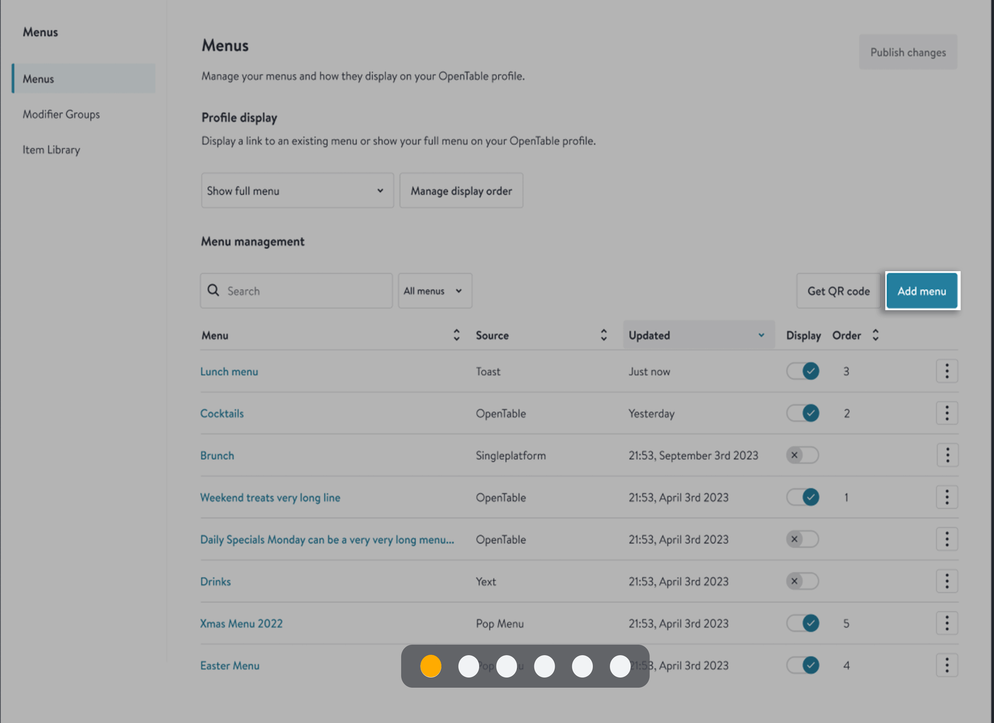Click Manage display order button
Screen dimensions: 994x723
coord(461,191)
